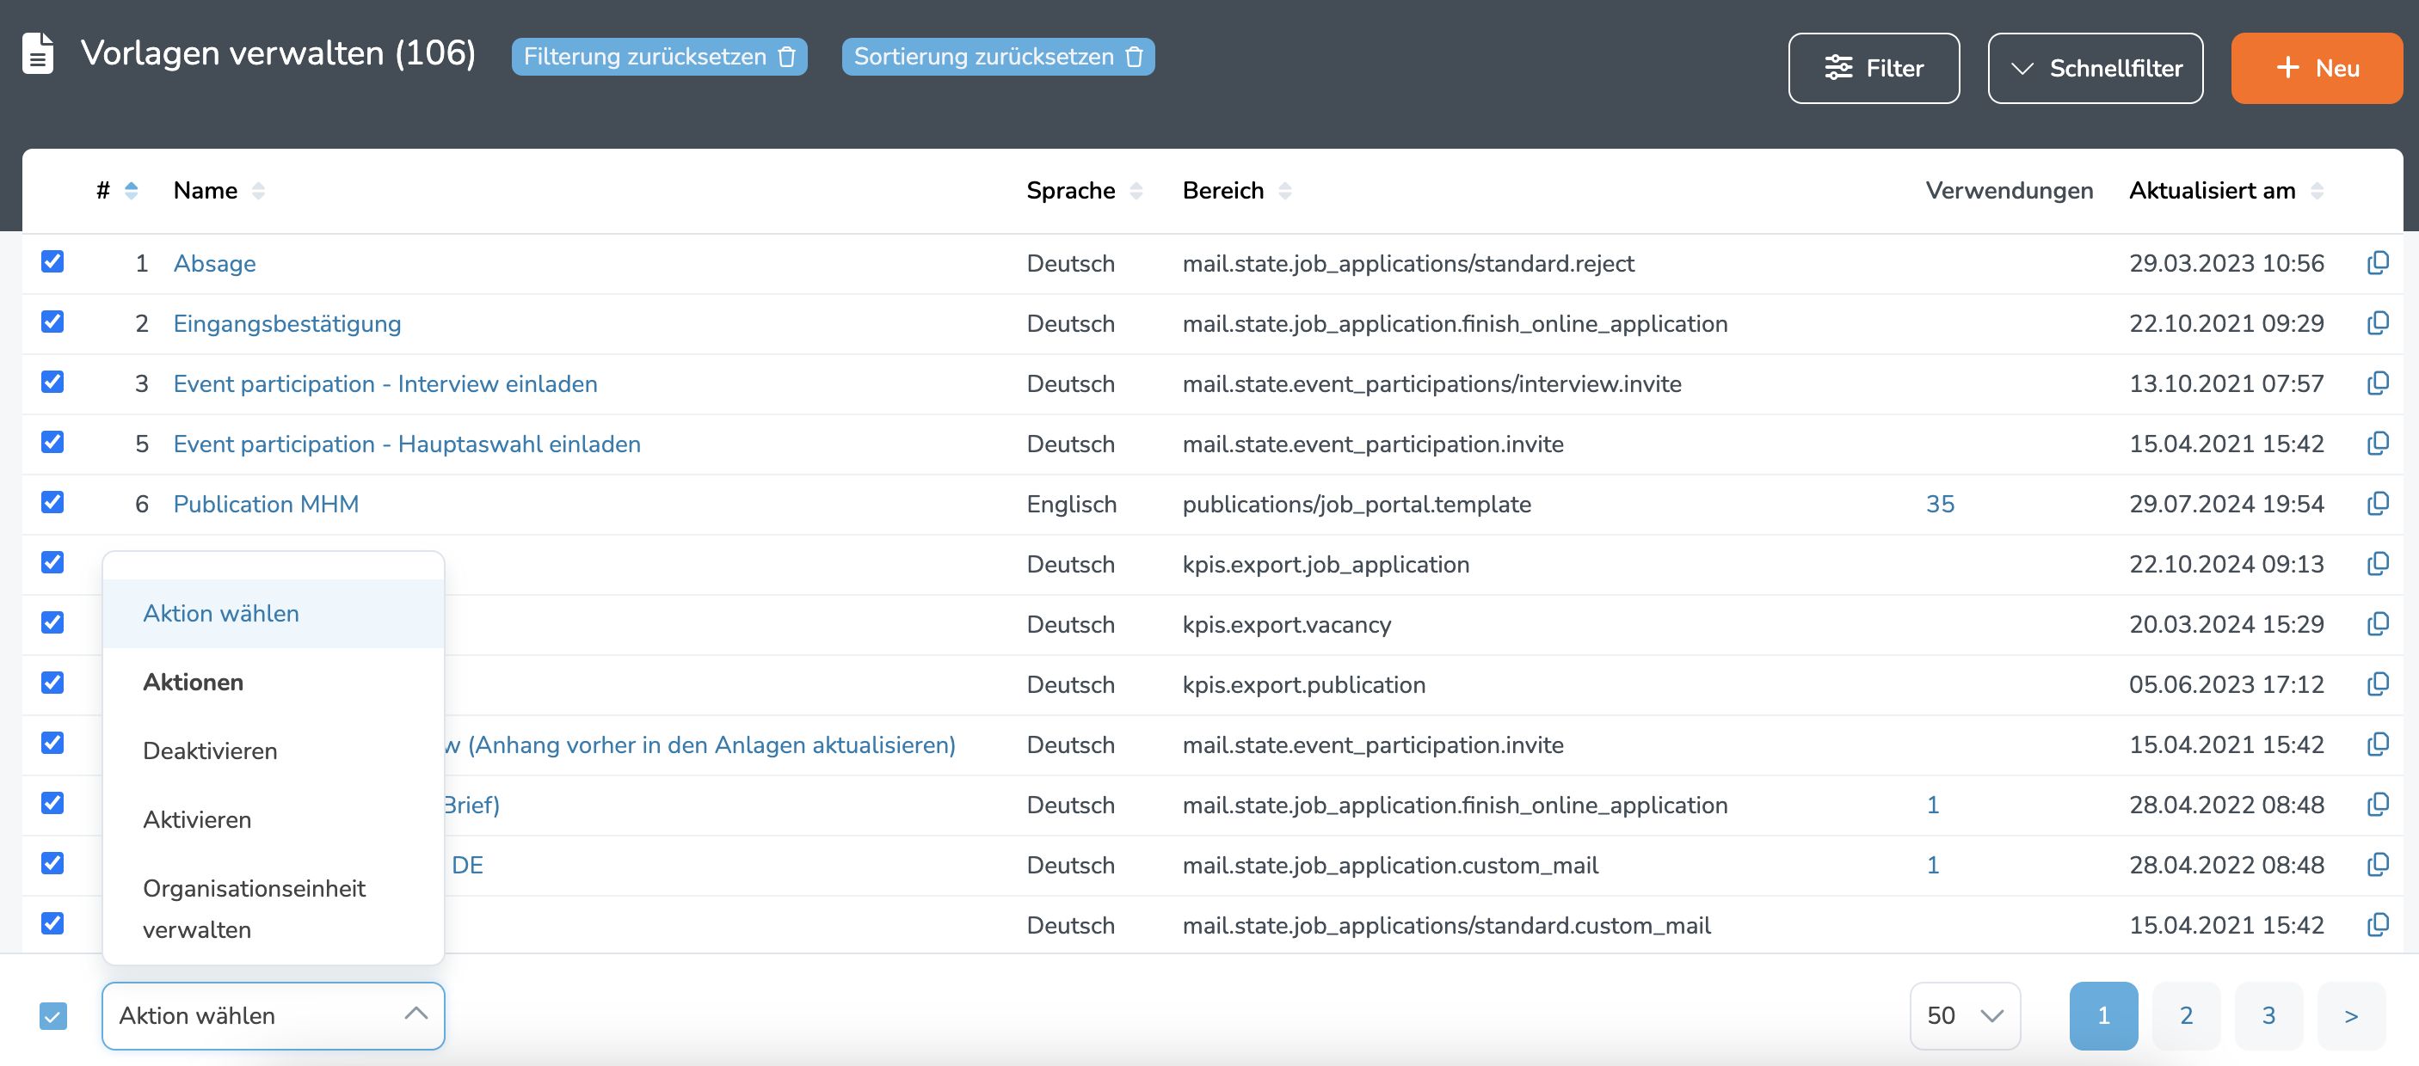Screen dimensions: 2419x1066
Task: Create a new template with Neu
Action: click(x=2317, y=68)
